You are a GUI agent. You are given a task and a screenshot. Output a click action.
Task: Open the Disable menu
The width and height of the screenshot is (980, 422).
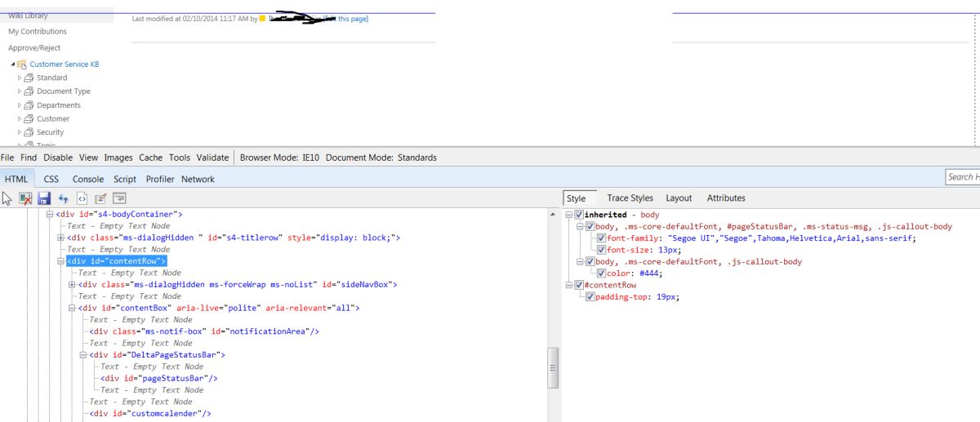point(58,158)
